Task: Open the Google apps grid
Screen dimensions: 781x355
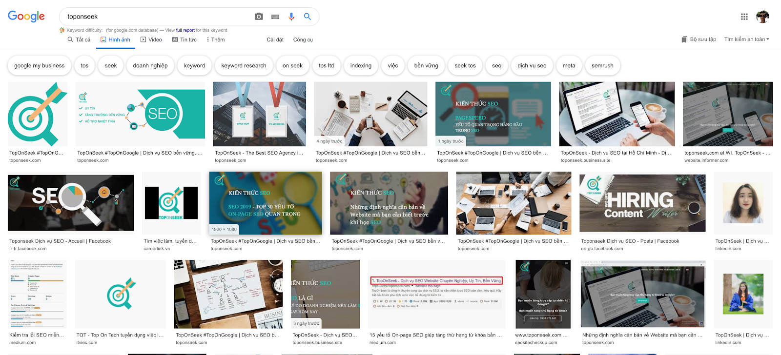Action: pyautogui.click(x=744, y=17)
